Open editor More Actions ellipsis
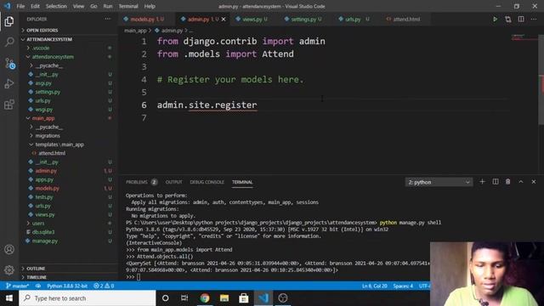This screenshot has width=544, height=306. (534, 19)
